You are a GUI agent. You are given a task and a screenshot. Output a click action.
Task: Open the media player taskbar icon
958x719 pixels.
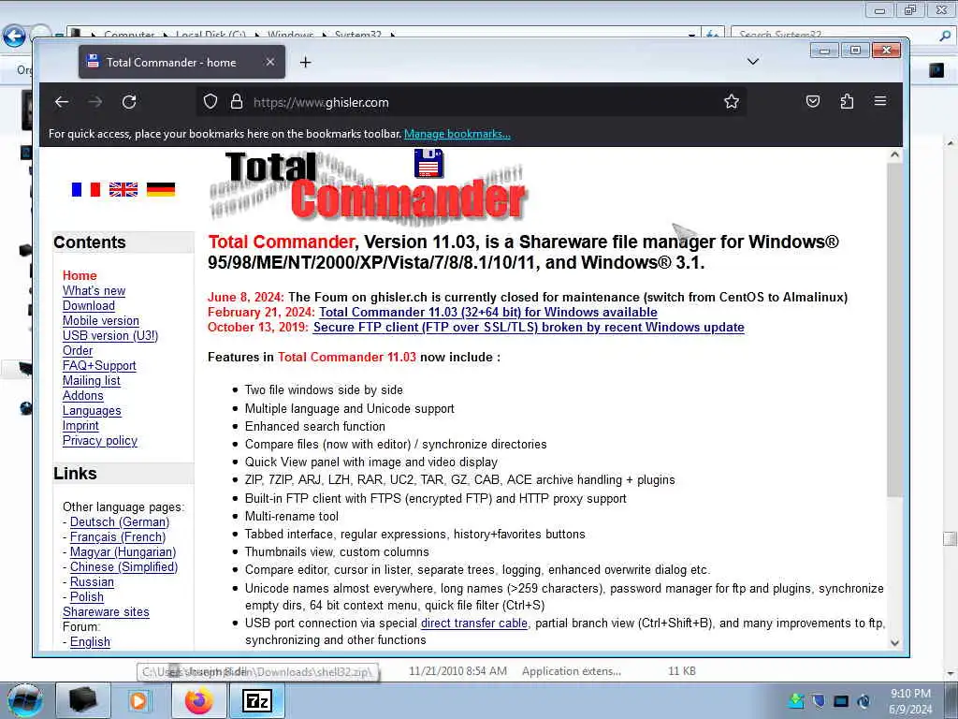click(138, 701)
